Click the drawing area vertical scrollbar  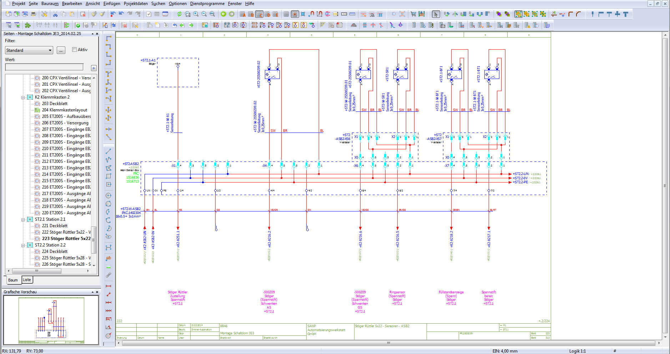pyautogui.click(x=665, y=186)
